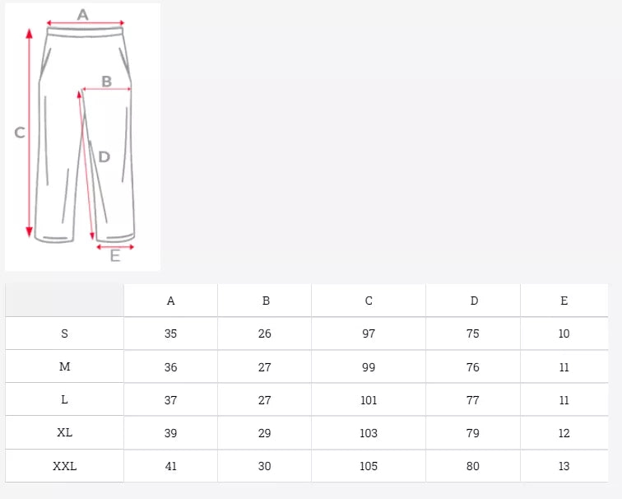The width and height of the screenshot is (622, 499).
Task: Choose the XL size row label
Action: [x=65, y=433]
